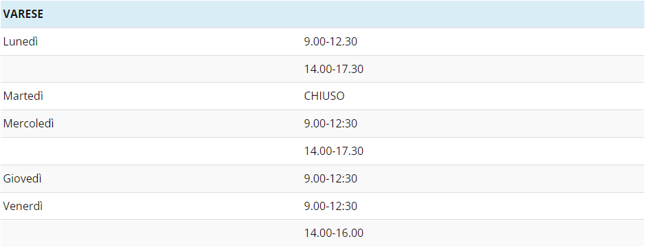Click the empty day cell below Mercoledì
This screenshot has width=645, height=250.
(151, 151)
